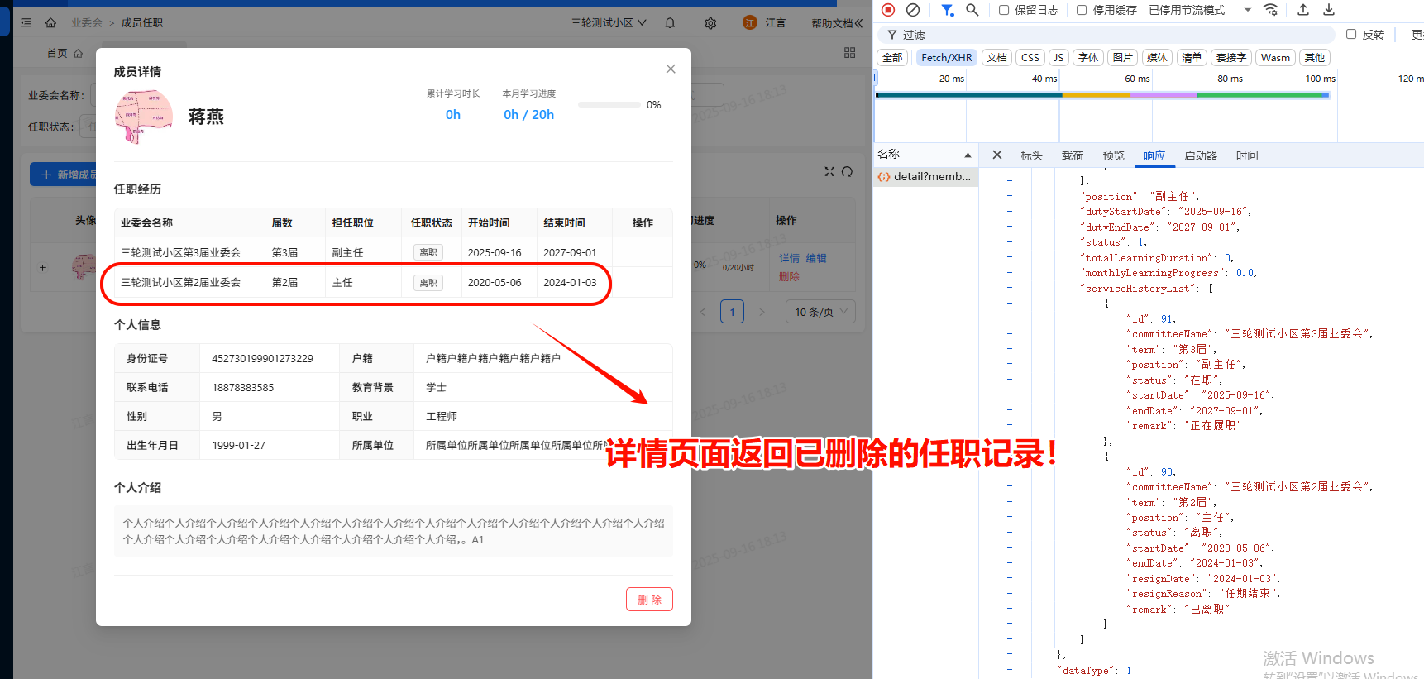Screen dimensions: 1424x679
Task: Click the network timeline overview bar
Action: 1102,95
